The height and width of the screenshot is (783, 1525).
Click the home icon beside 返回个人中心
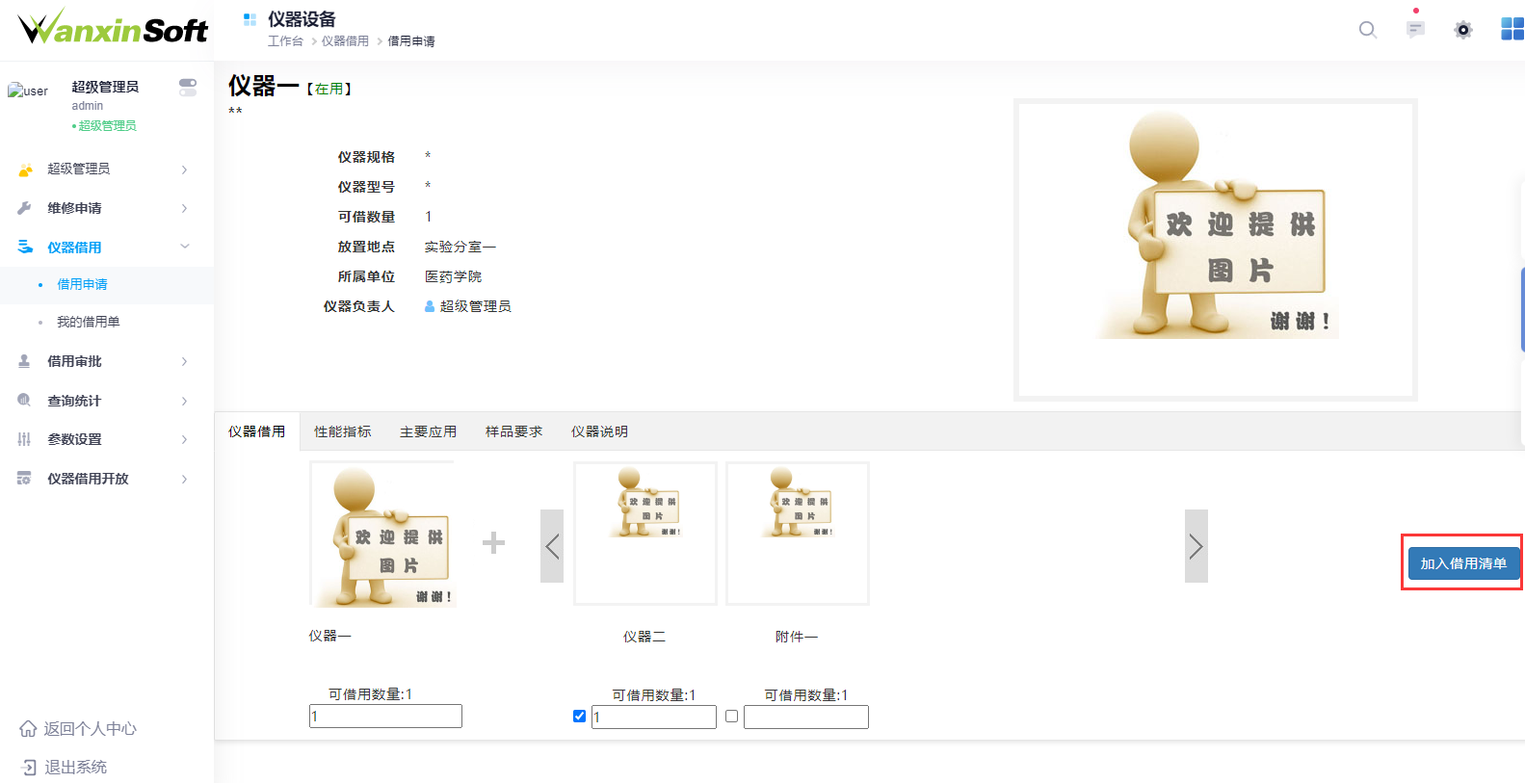[28, 729]
